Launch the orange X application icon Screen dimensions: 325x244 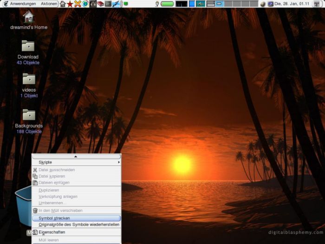click(78, 4)
